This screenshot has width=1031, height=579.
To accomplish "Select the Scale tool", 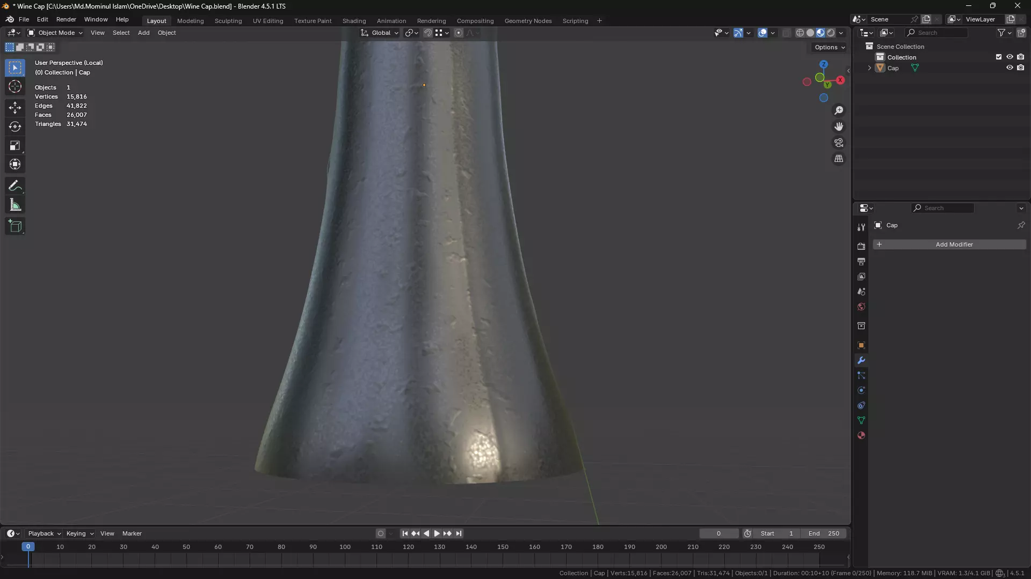I will (15, 145).
